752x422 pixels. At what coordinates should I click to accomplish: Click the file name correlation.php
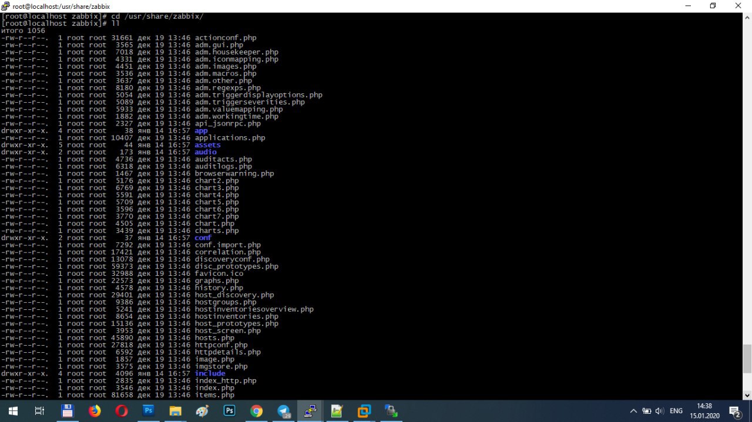[x=228, y=252]
